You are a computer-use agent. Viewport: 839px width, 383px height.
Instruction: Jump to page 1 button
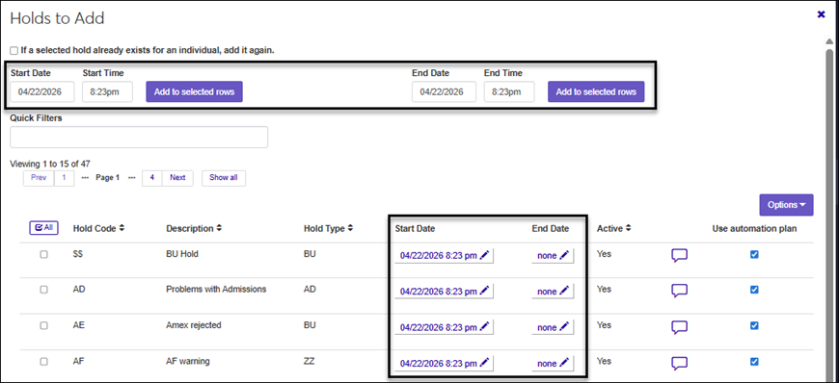point(65,178)
